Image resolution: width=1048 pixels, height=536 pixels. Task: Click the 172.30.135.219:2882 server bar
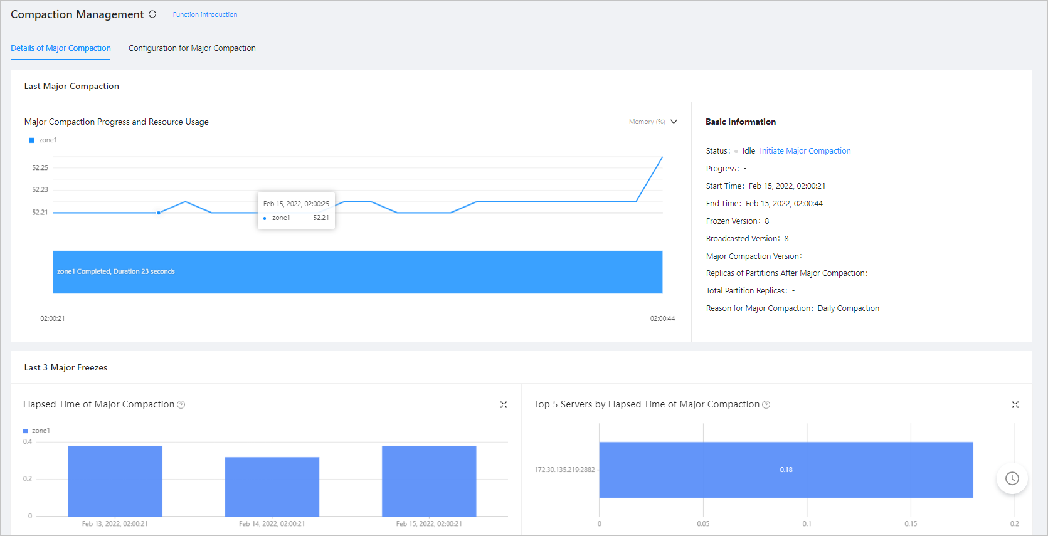(786, 470)
